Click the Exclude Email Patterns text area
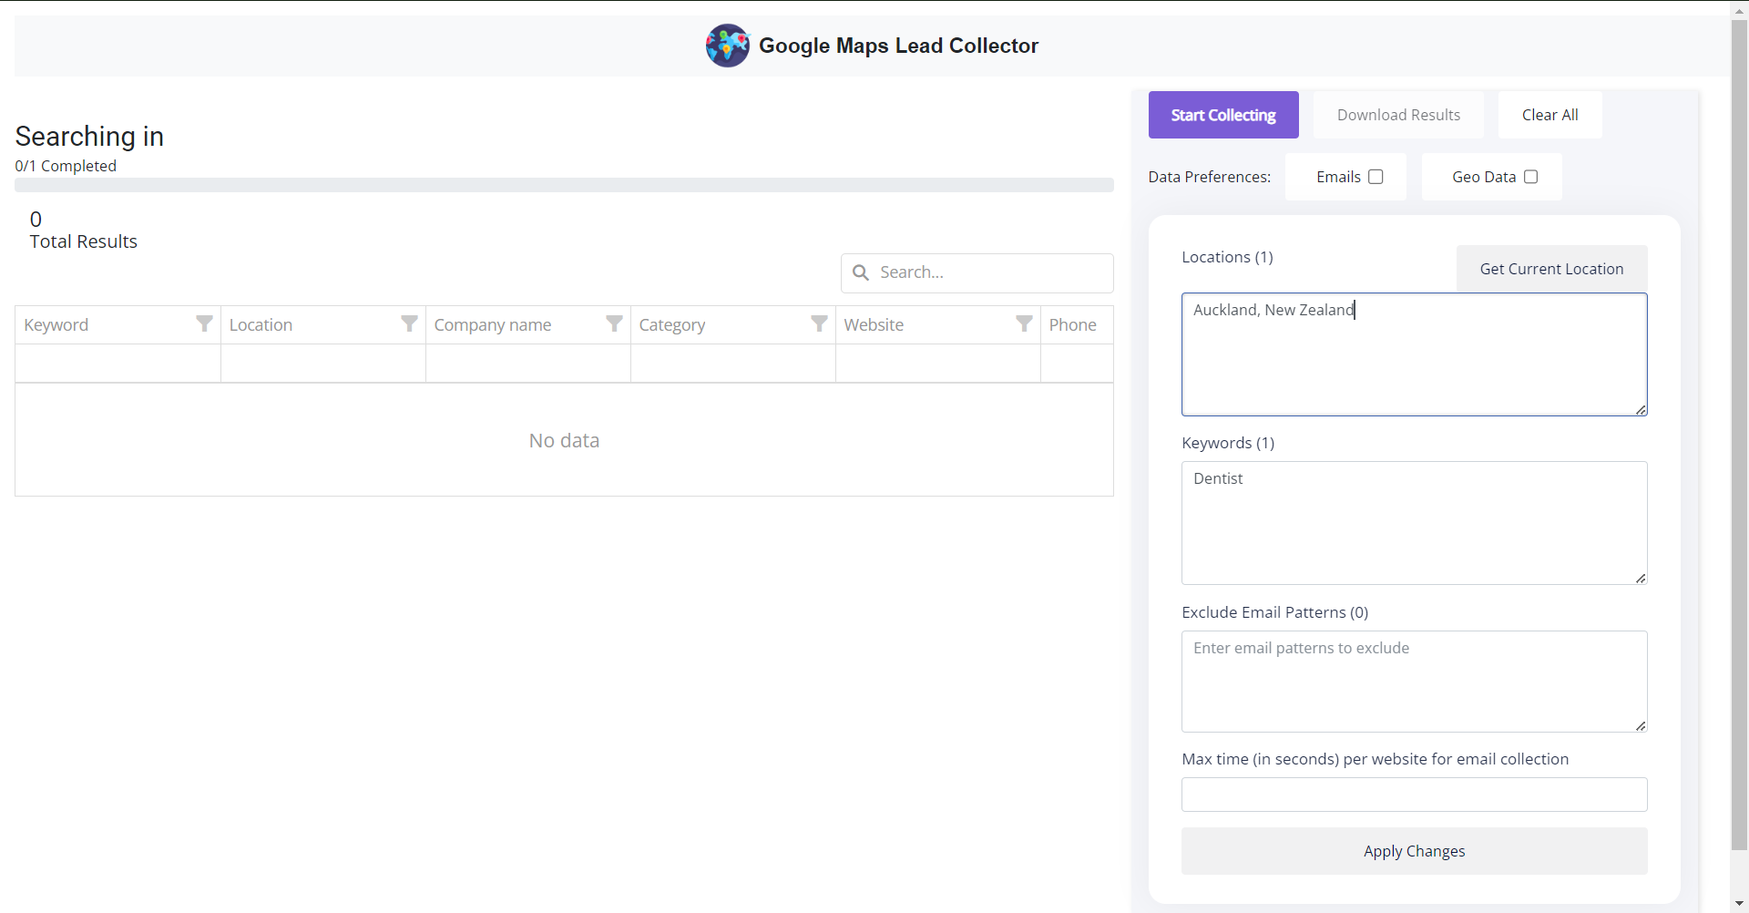The image size is (1749, 913). click(x=1414, y=682)
